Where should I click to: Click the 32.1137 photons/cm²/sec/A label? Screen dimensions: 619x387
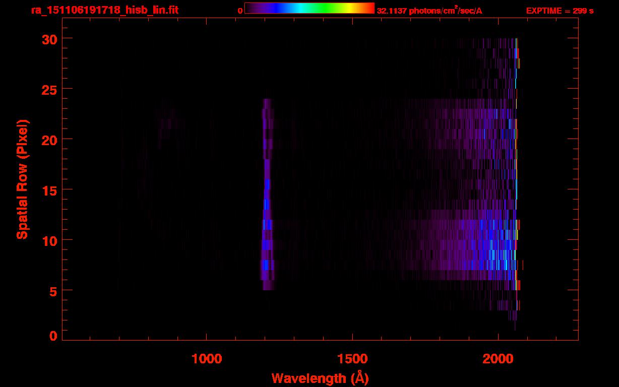(x=429, y=11)
